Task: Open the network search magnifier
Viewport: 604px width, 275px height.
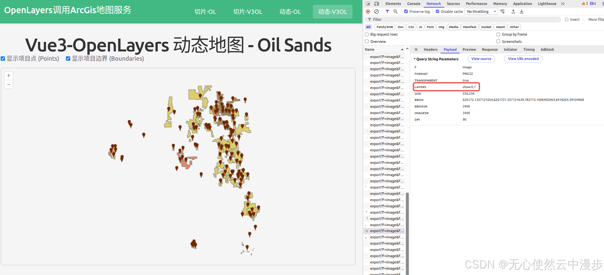Action: [x=396, y=12]
